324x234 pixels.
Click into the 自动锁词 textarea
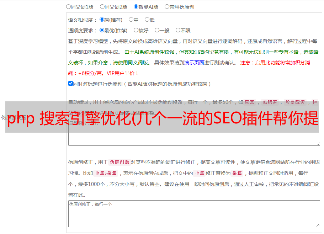point(194,132)
